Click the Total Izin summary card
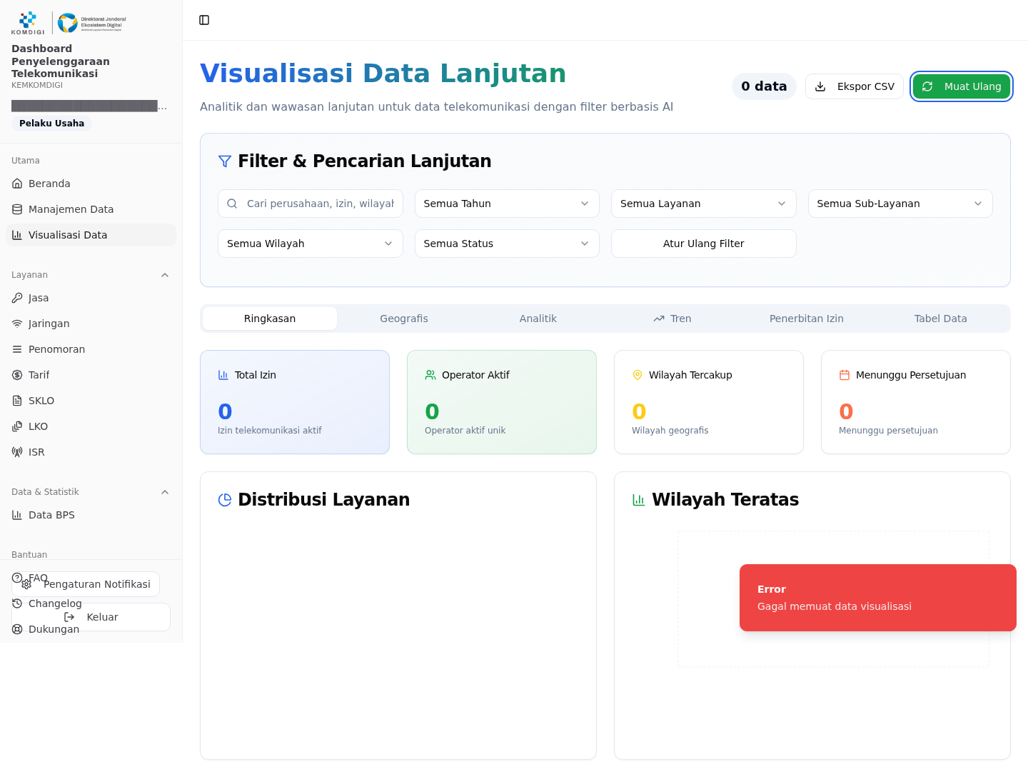The image size is (1028, 777). [x=295, y=402]
